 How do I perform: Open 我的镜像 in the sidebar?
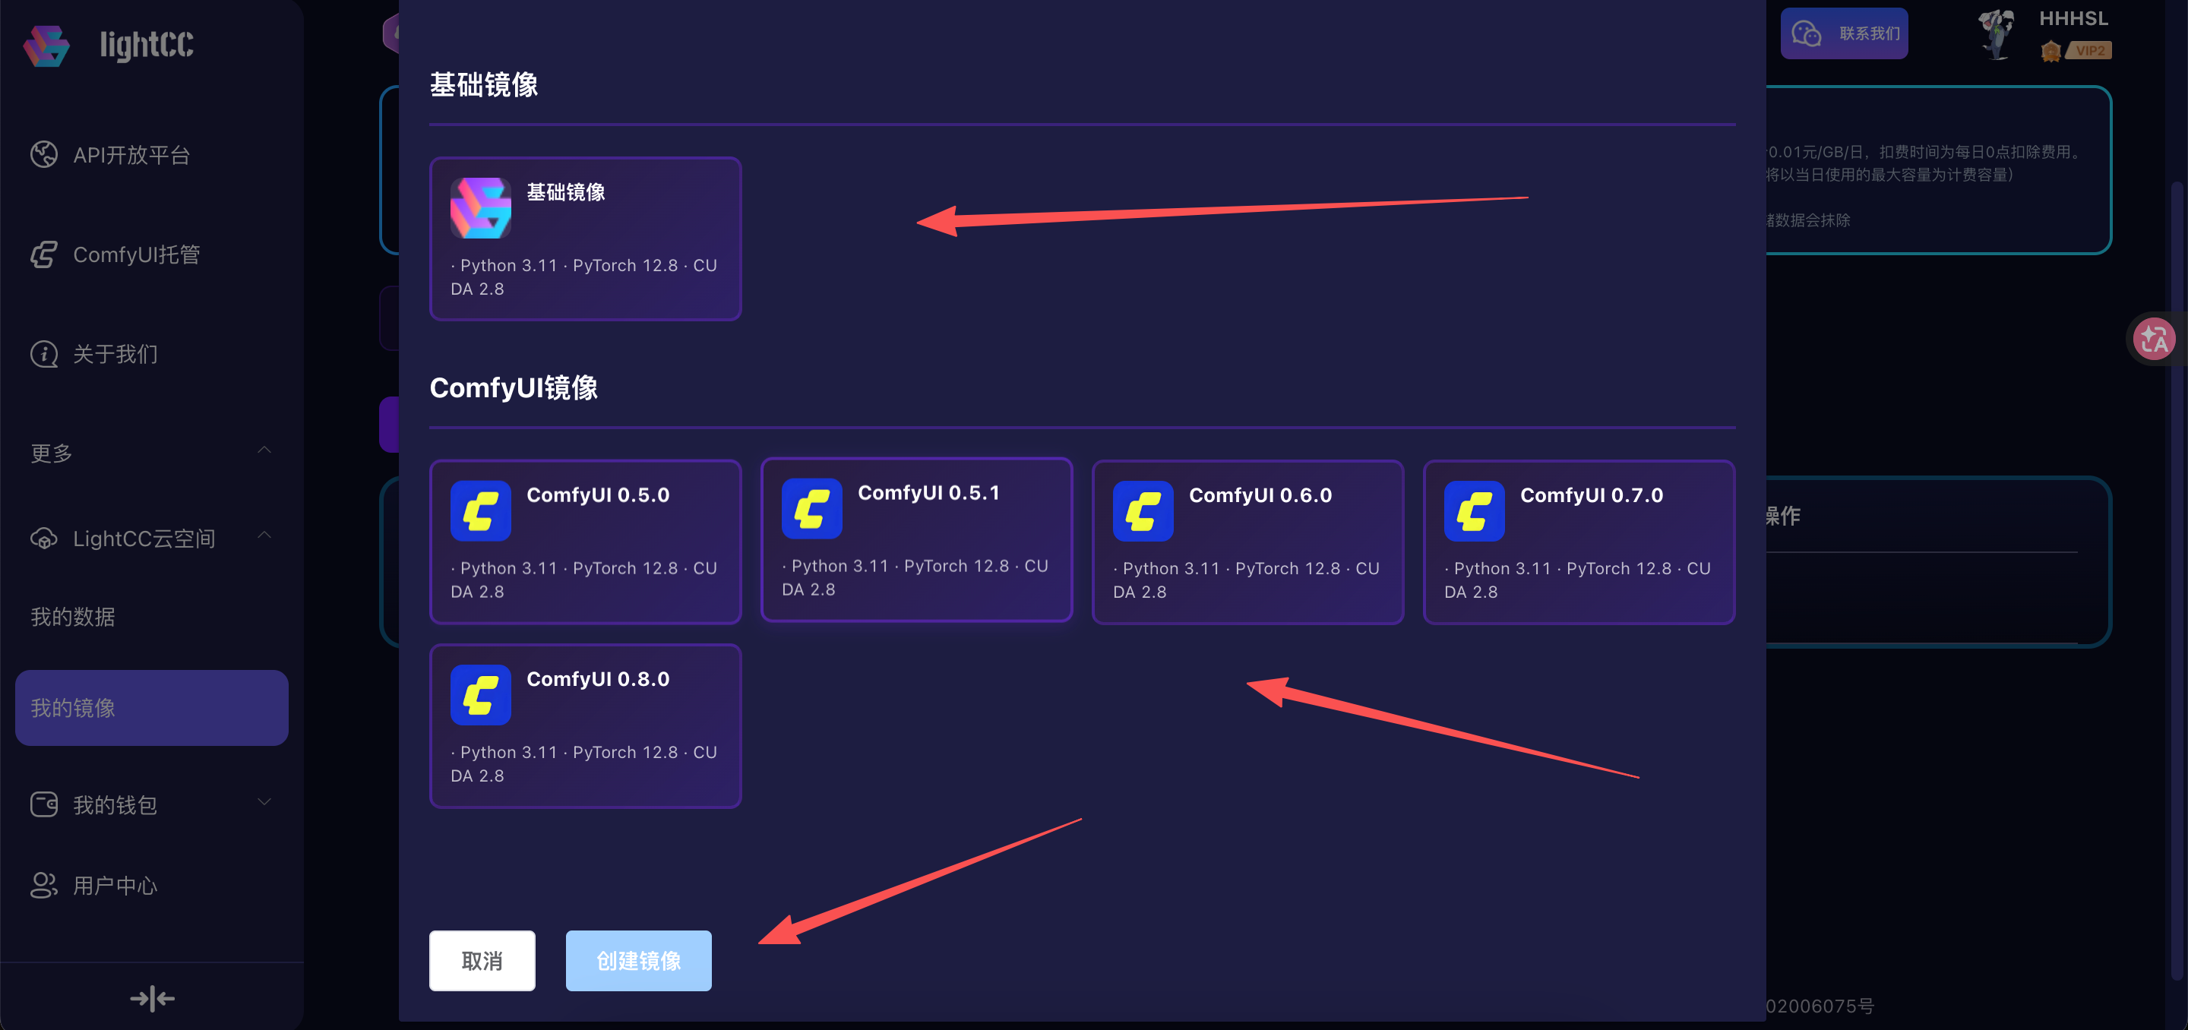pos(151,707)
